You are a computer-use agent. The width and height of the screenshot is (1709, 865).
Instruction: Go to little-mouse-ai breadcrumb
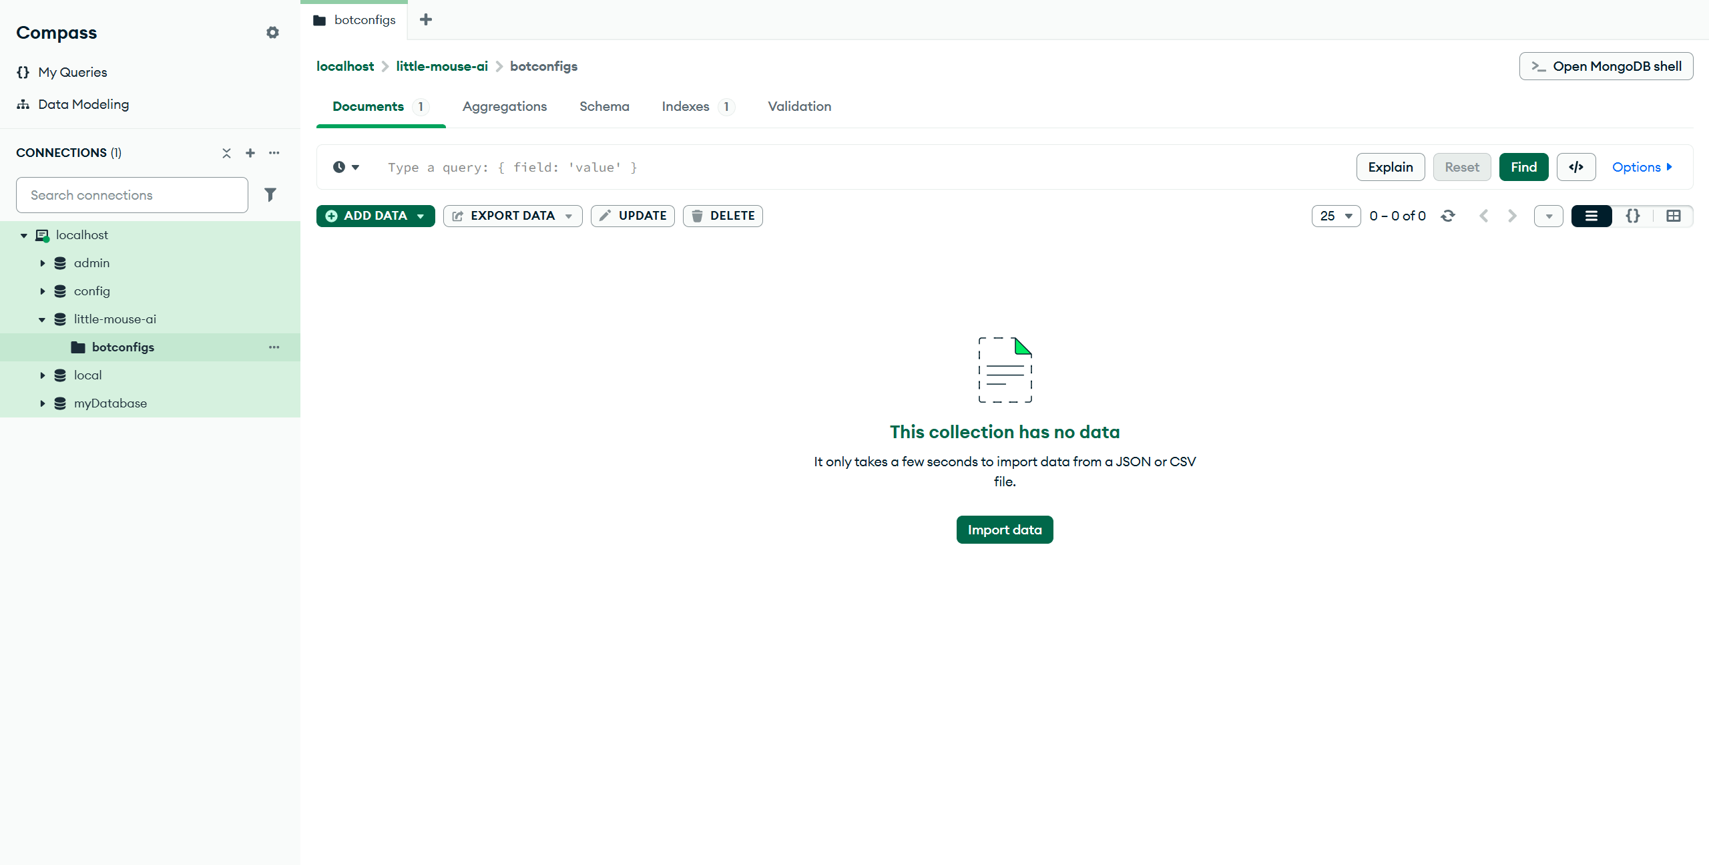[x=442, y=66]
